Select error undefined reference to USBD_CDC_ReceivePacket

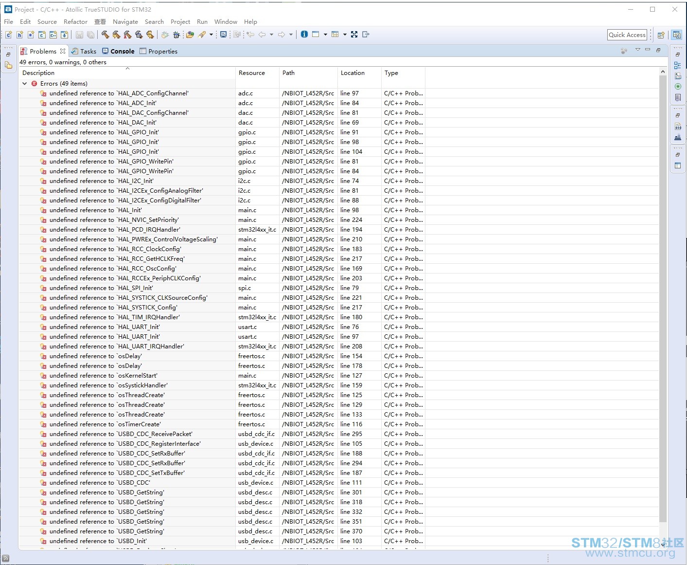click(x=339, y=434)
